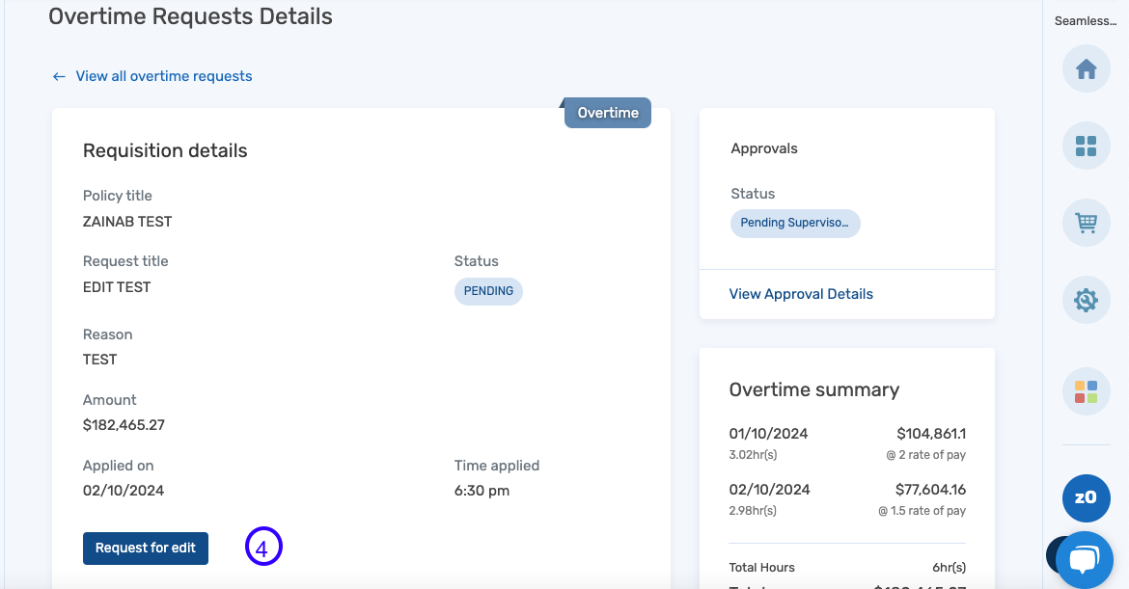Go back via View all overtime requests

click(163, 76)
